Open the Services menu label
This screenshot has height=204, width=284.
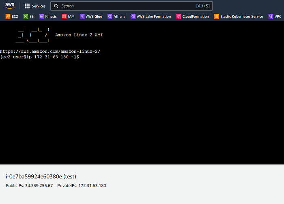[x=39, y=6]
